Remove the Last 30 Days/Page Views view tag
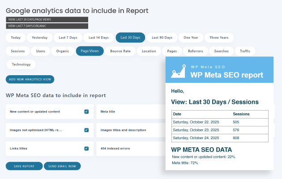The width and height of the screenshot is (282, 179). click(47, 19)
